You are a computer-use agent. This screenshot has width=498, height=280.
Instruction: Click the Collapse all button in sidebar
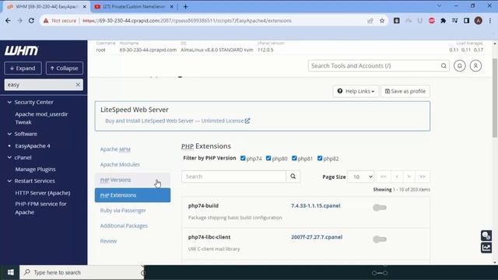pos(65,68)
